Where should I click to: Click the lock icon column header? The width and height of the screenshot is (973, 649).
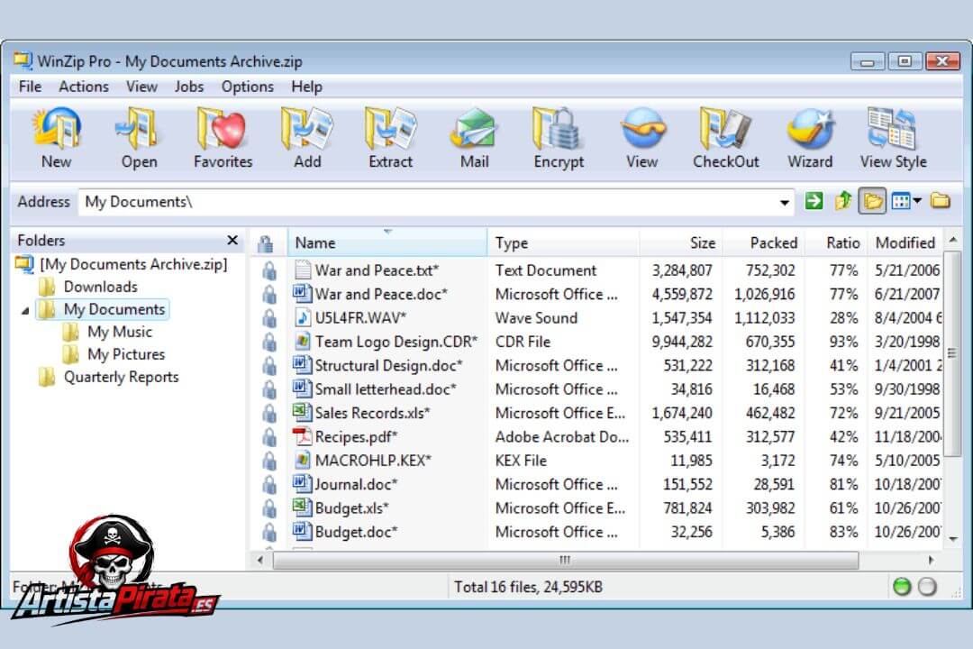(x=267, y=242)
